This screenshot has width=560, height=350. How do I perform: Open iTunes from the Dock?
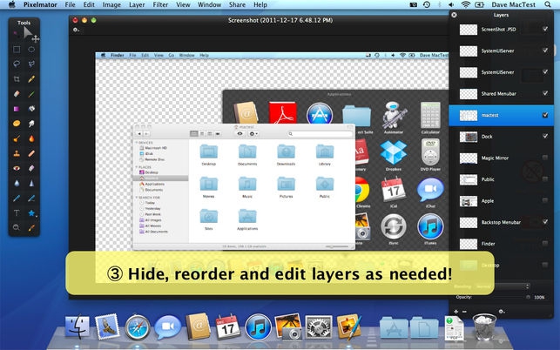258,326
